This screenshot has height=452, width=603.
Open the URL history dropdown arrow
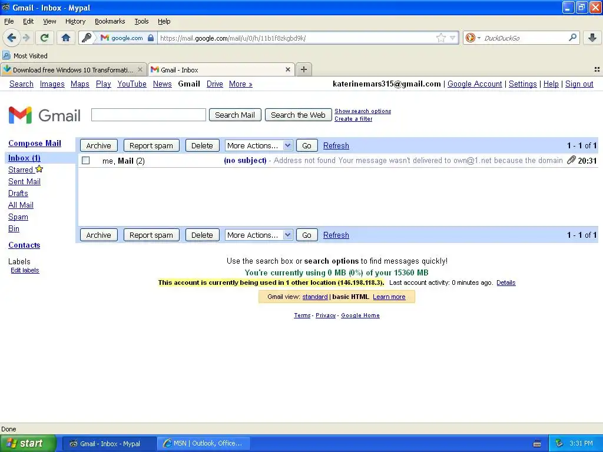pyautogui.click(x=453, y=38)
